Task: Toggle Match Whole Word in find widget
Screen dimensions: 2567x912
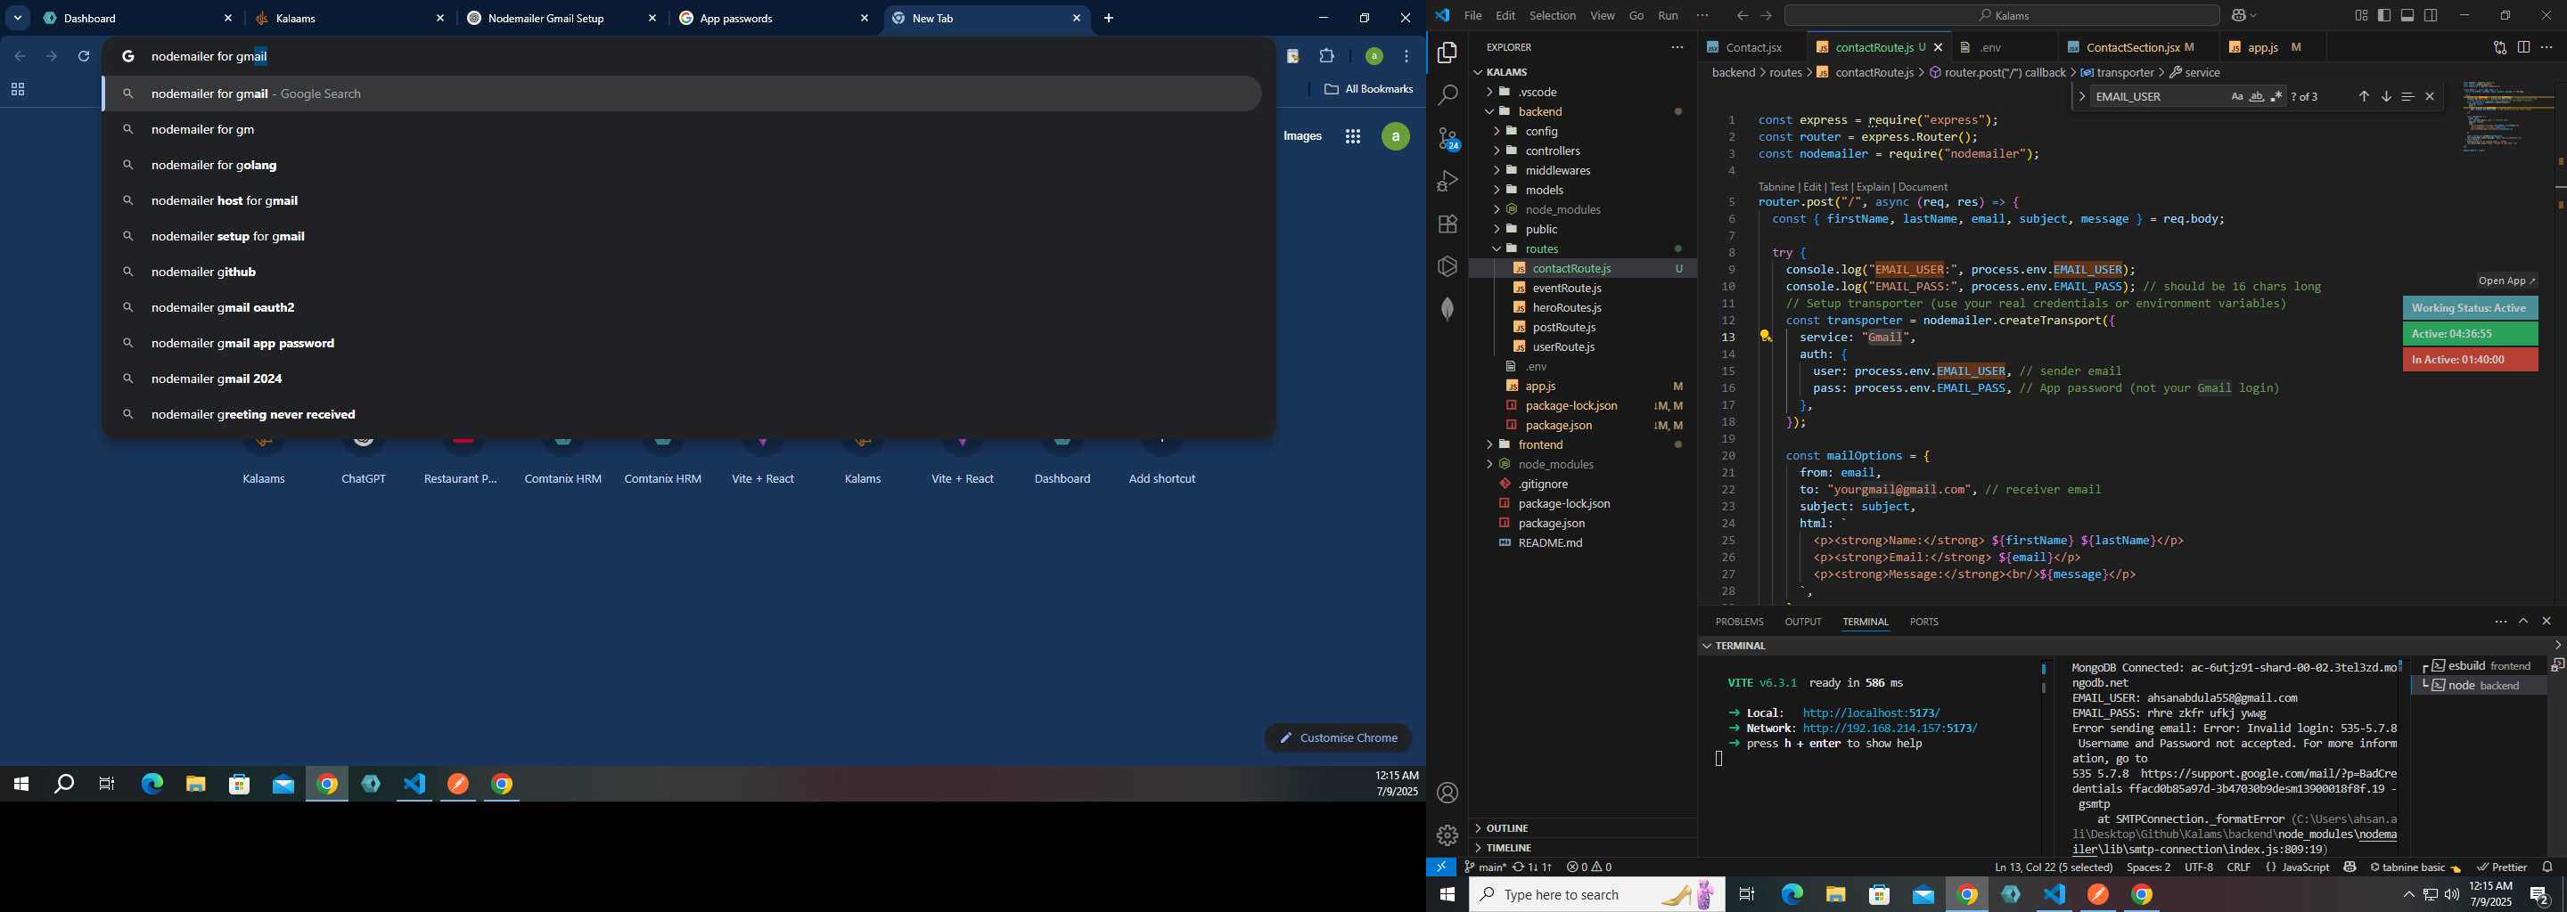Action: (2256, 96)
